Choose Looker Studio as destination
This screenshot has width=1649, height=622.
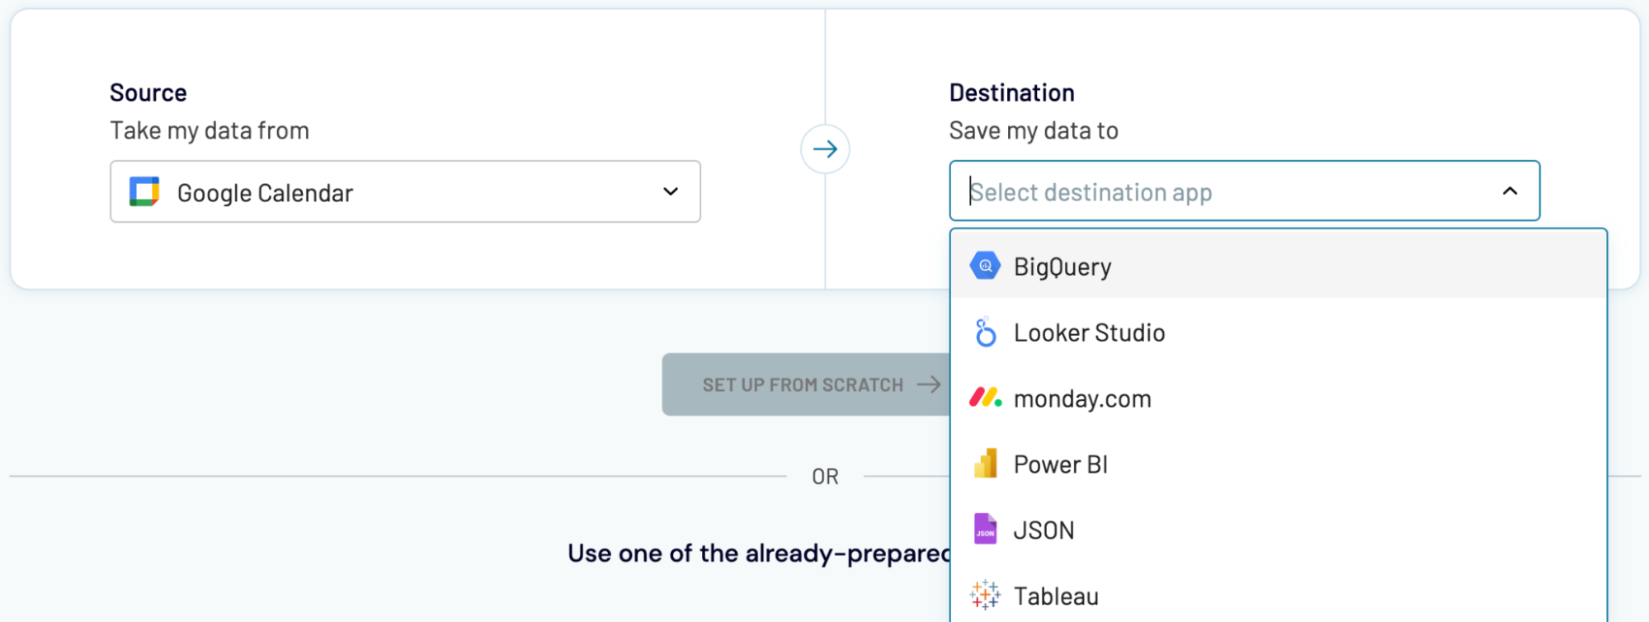point(1279,332)
